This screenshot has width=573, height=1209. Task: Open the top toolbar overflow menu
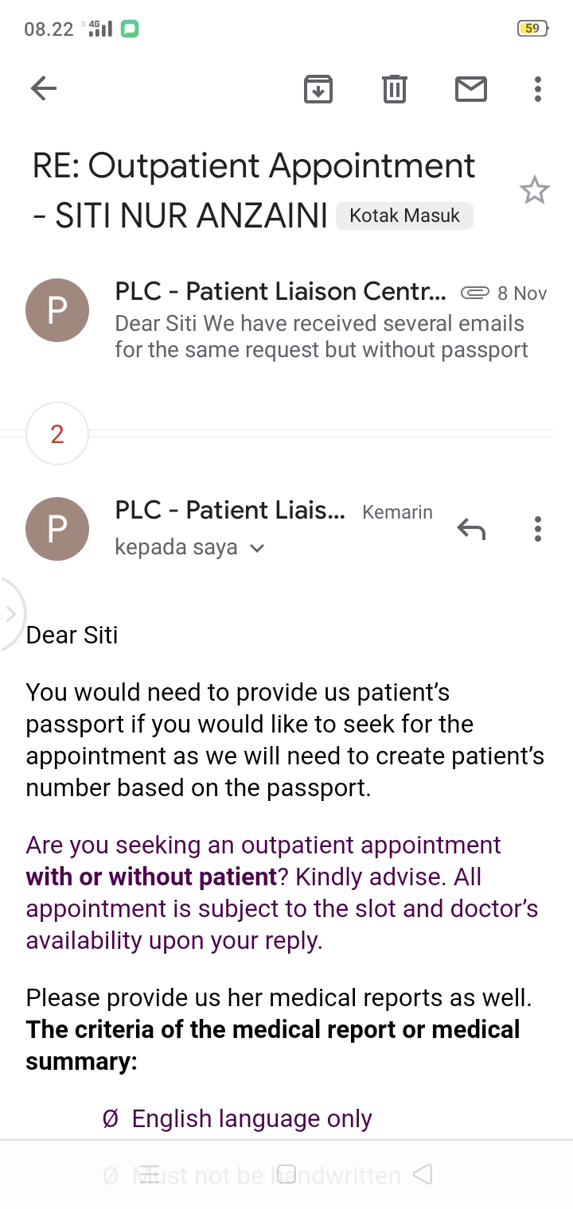click(538, 89)
